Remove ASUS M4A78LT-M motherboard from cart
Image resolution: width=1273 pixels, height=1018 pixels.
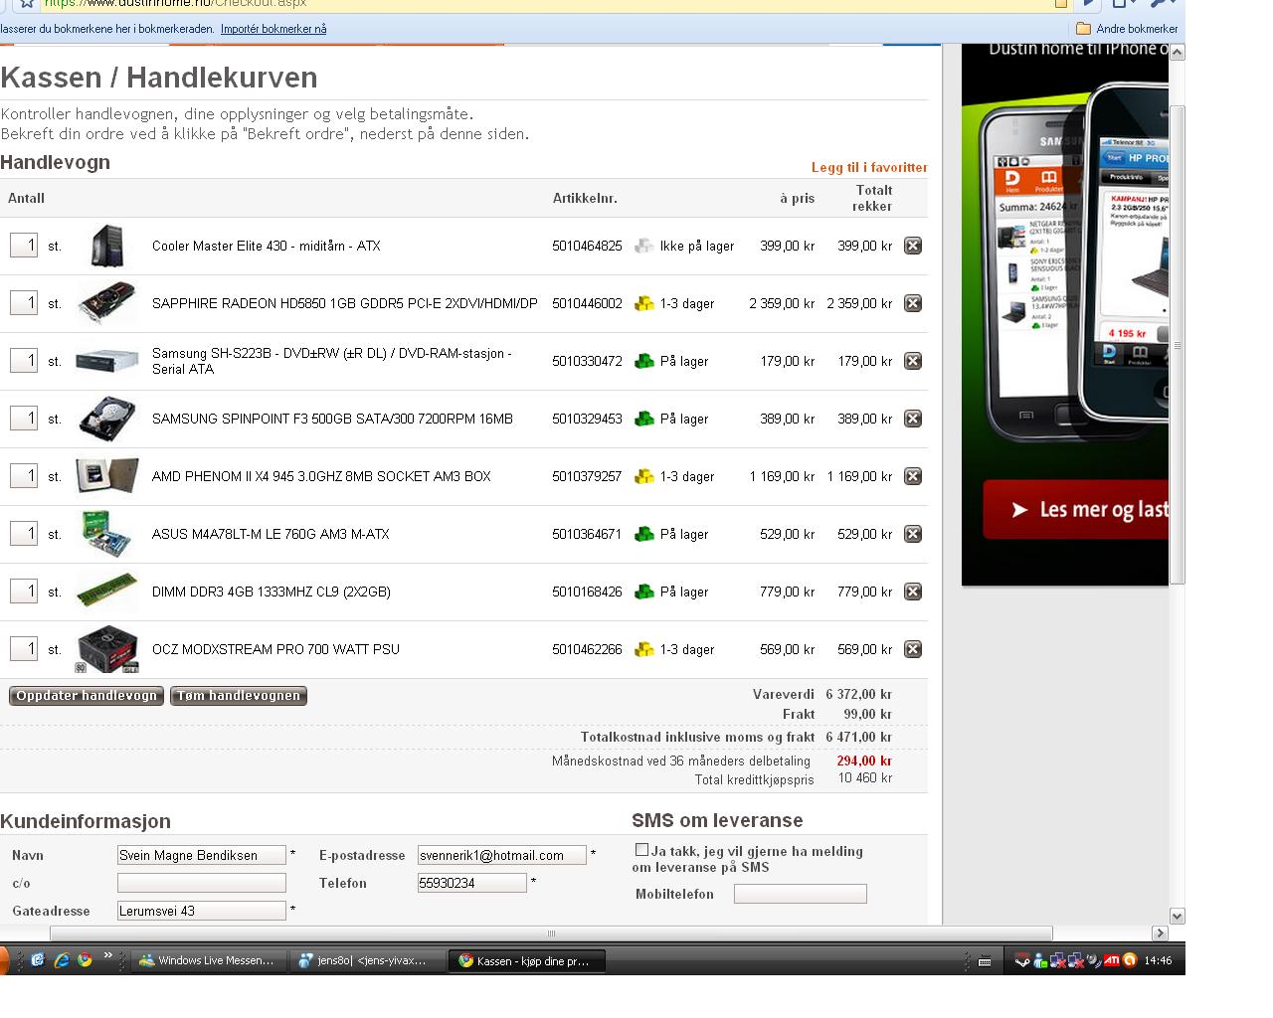click(912, 534)
